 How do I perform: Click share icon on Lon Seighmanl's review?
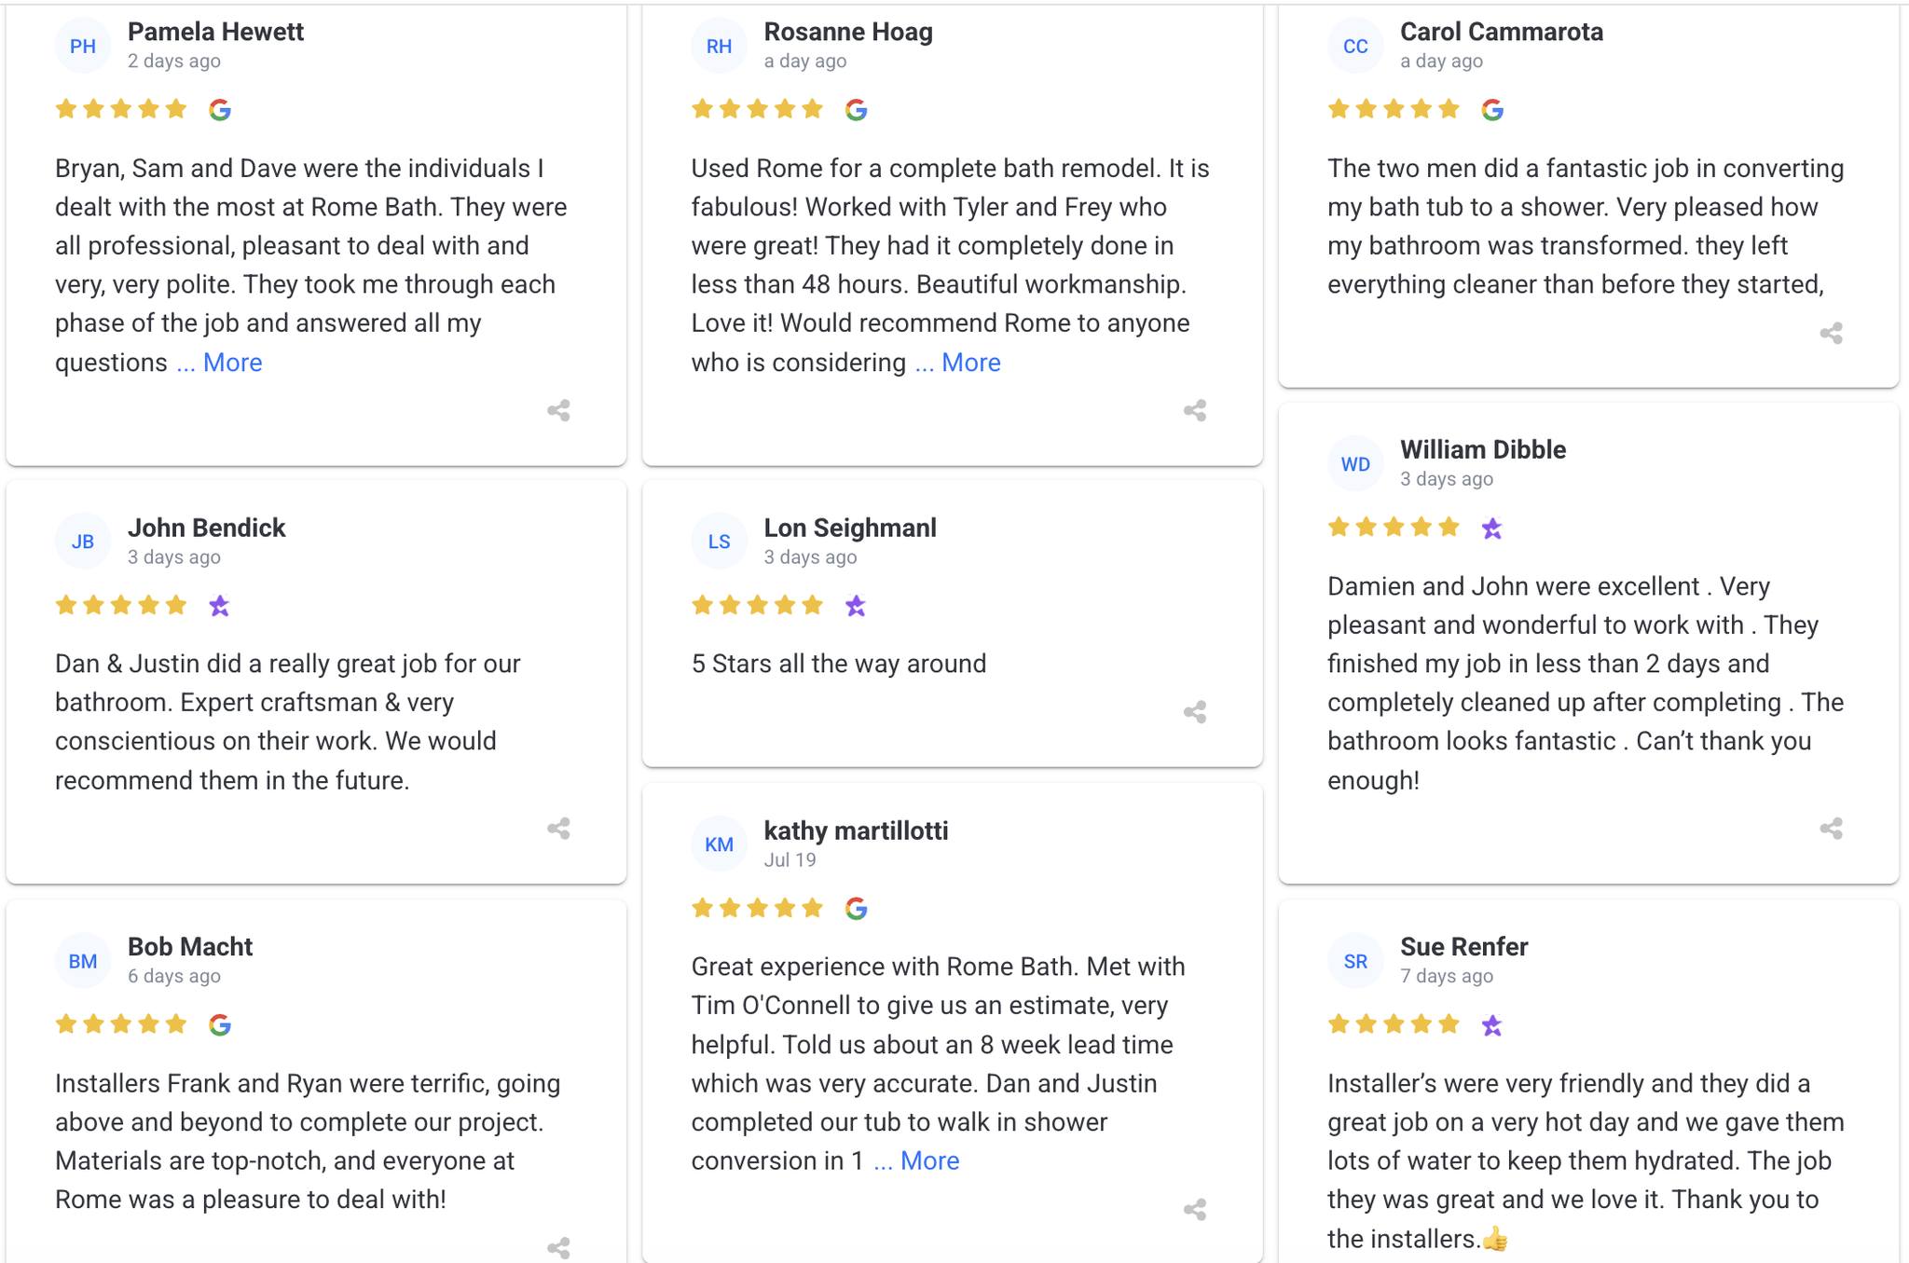click(x=1195, y=712)
